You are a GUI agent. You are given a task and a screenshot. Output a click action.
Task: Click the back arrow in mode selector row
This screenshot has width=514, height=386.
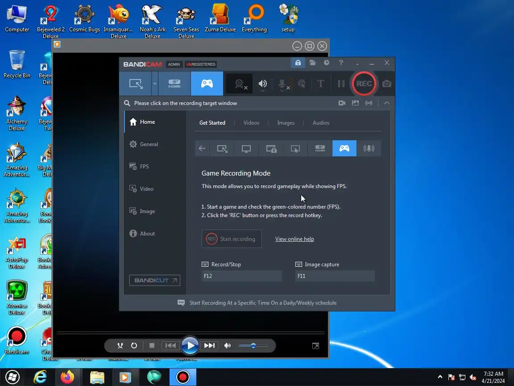coord(202,148)
